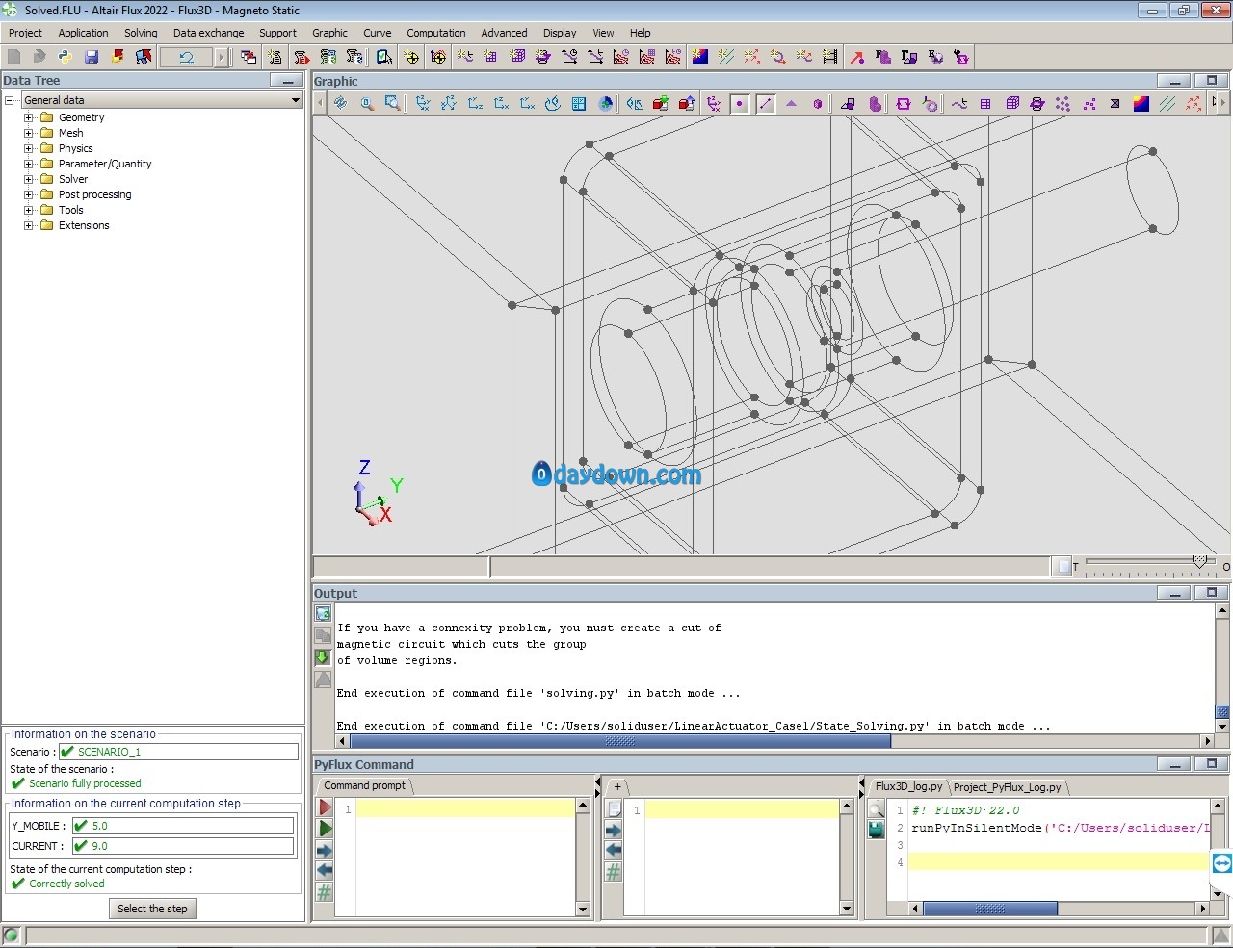
Task: Click the red arrow sensor icon in main toolbar
Action: (x=856, y=57)
